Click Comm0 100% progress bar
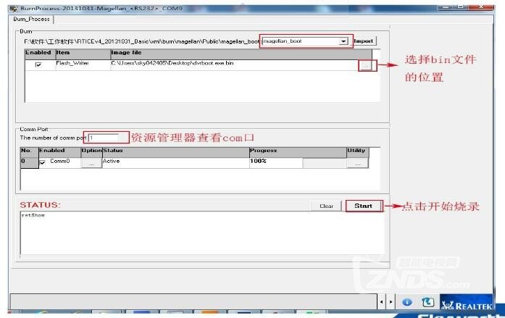 click(275, 163)
